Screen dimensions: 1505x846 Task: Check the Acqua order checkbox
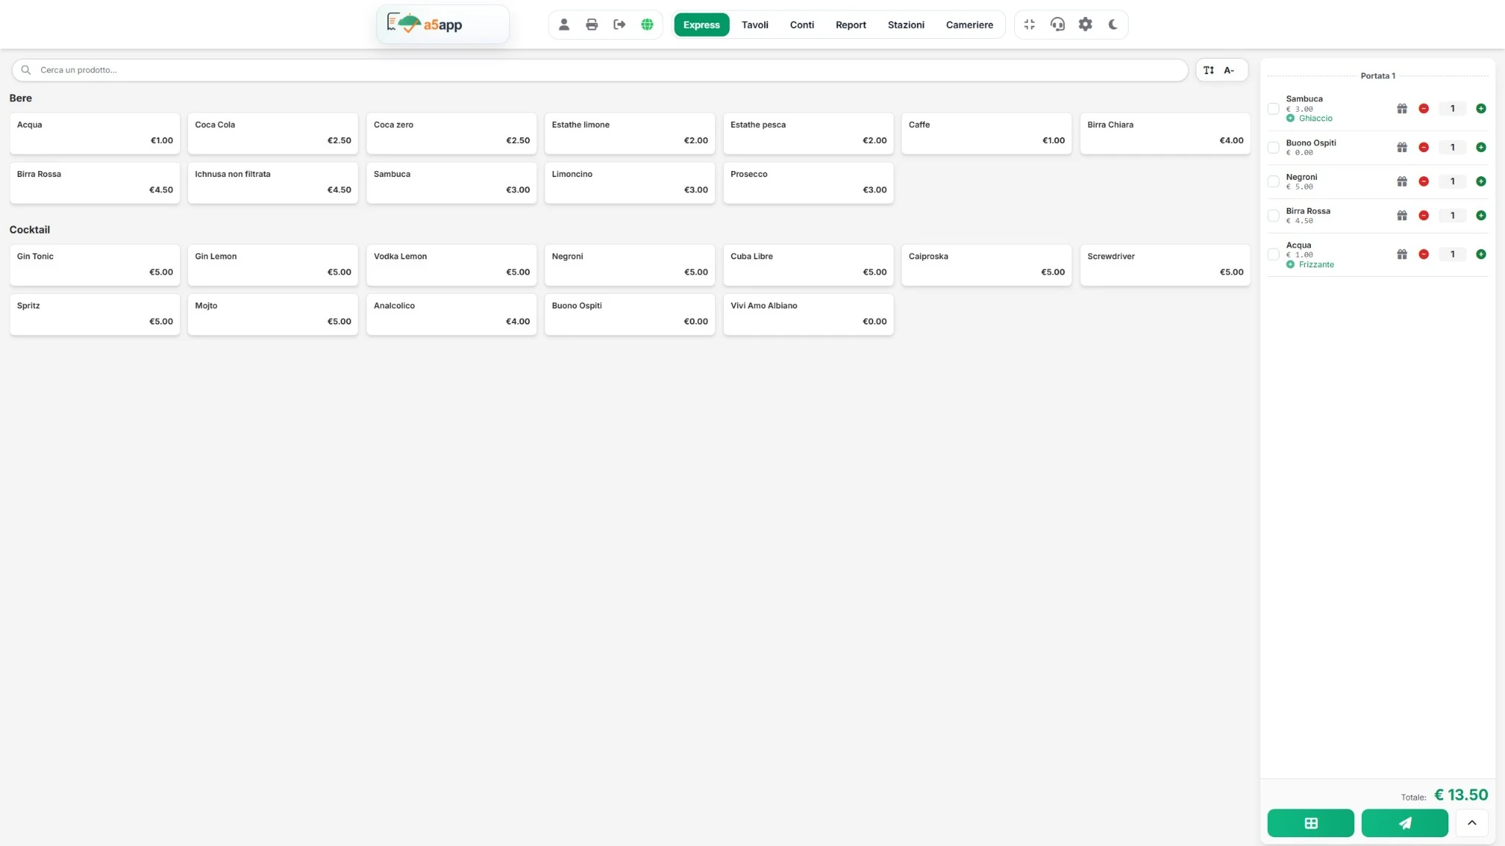1274,254
